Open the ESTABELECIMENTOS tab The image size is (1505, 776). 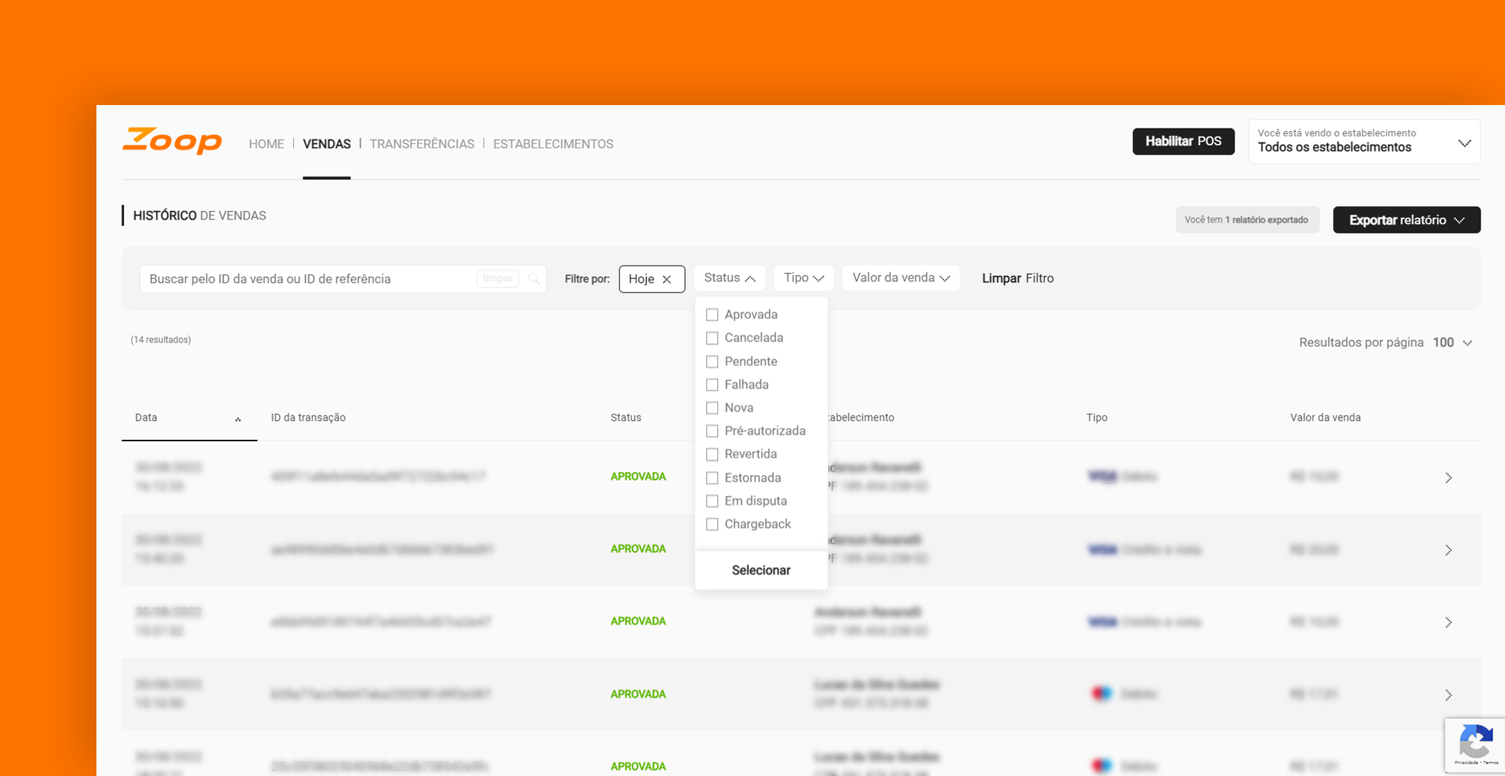[553, 143]
